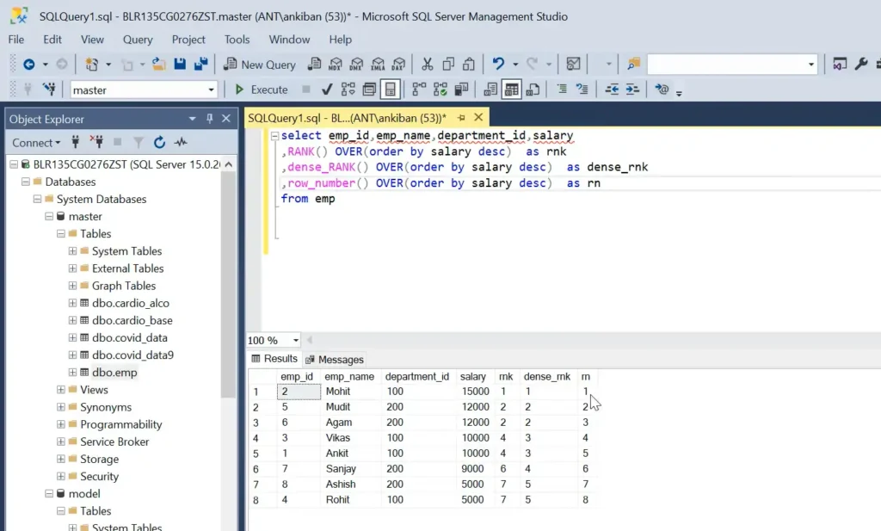Open the Query menu
The width and height of the screenshot is (881, 531).
[x=138, y=40]
